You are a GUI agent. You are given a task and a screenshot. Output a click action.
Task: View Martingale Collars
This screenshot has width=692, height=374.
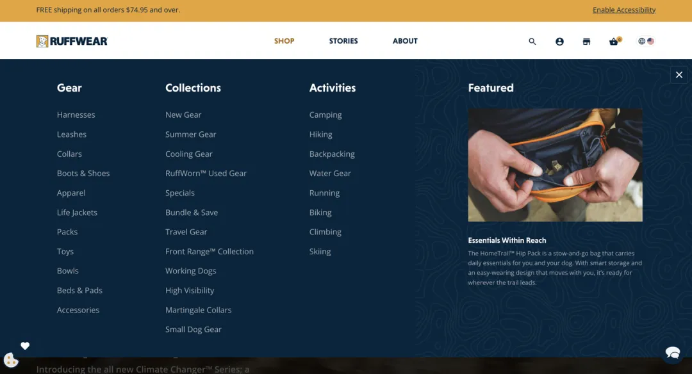pyautogui.click(x=198, y=310)
